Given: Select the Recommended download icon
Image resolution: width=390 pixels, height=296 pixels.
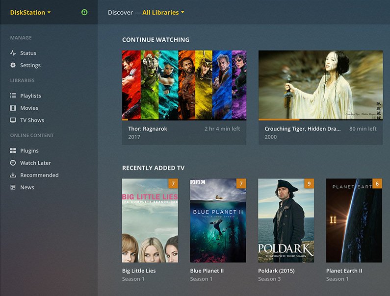Looking at the screenshot, I should tap(13, 175).
